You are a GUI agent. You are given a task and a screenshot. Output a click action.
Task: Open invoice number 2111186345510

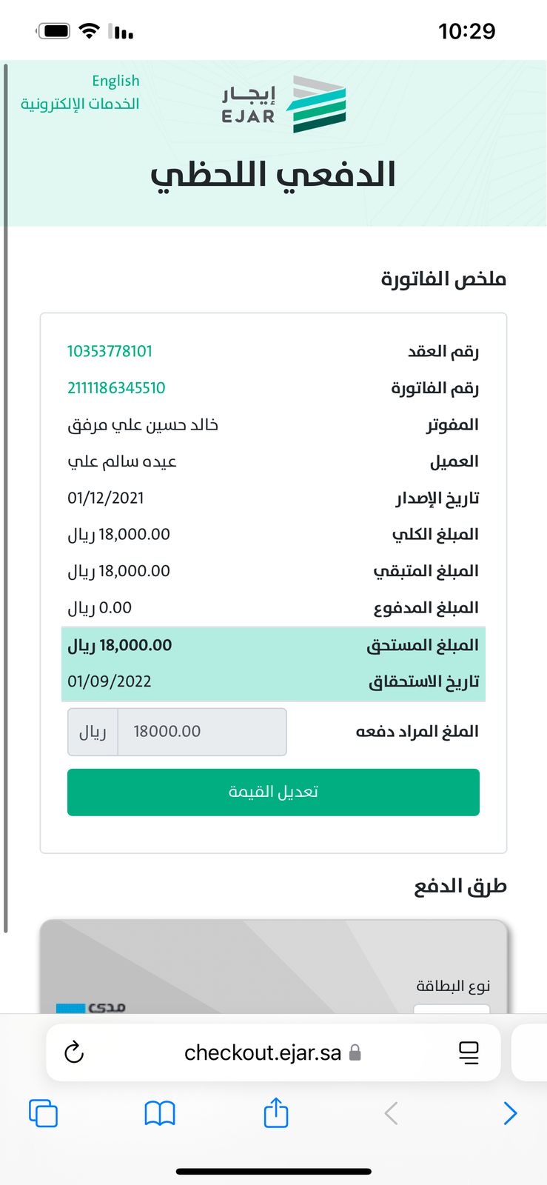tap(116, 388)
